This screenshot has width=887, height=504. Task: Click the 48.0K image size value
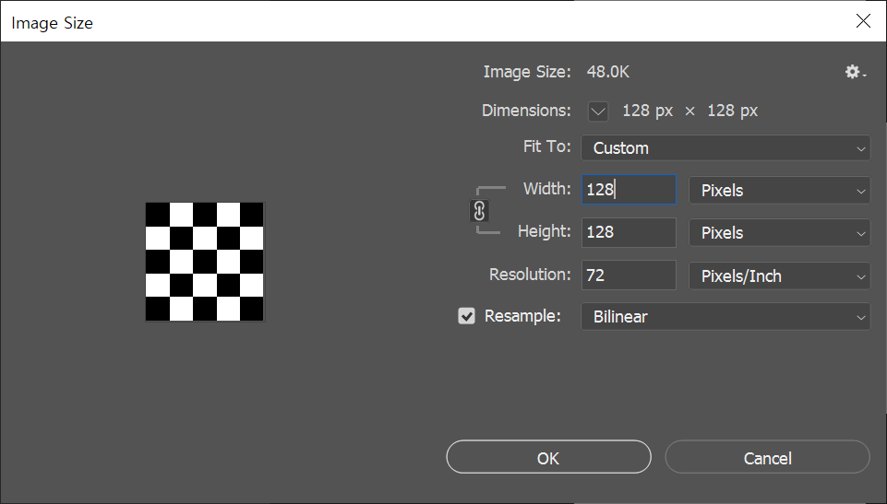(607, 72)
